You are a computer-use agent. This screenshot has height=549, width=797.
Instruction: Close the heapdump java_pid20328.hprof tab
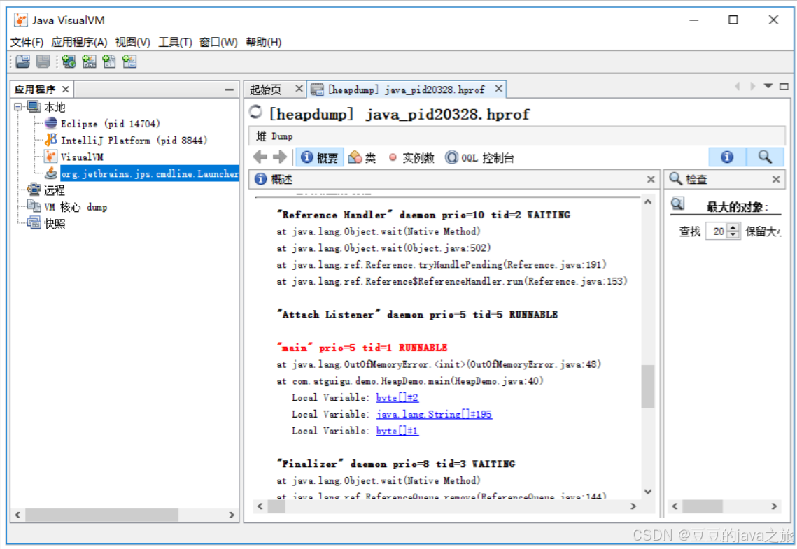tap(499, 89)
